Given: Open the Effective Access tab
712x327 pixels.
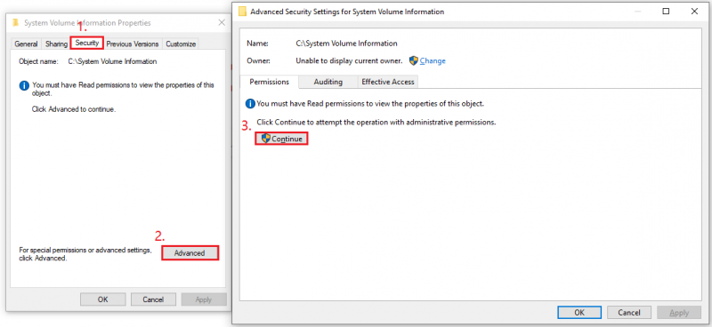Looking at the screenshot, I should [388, 82].
